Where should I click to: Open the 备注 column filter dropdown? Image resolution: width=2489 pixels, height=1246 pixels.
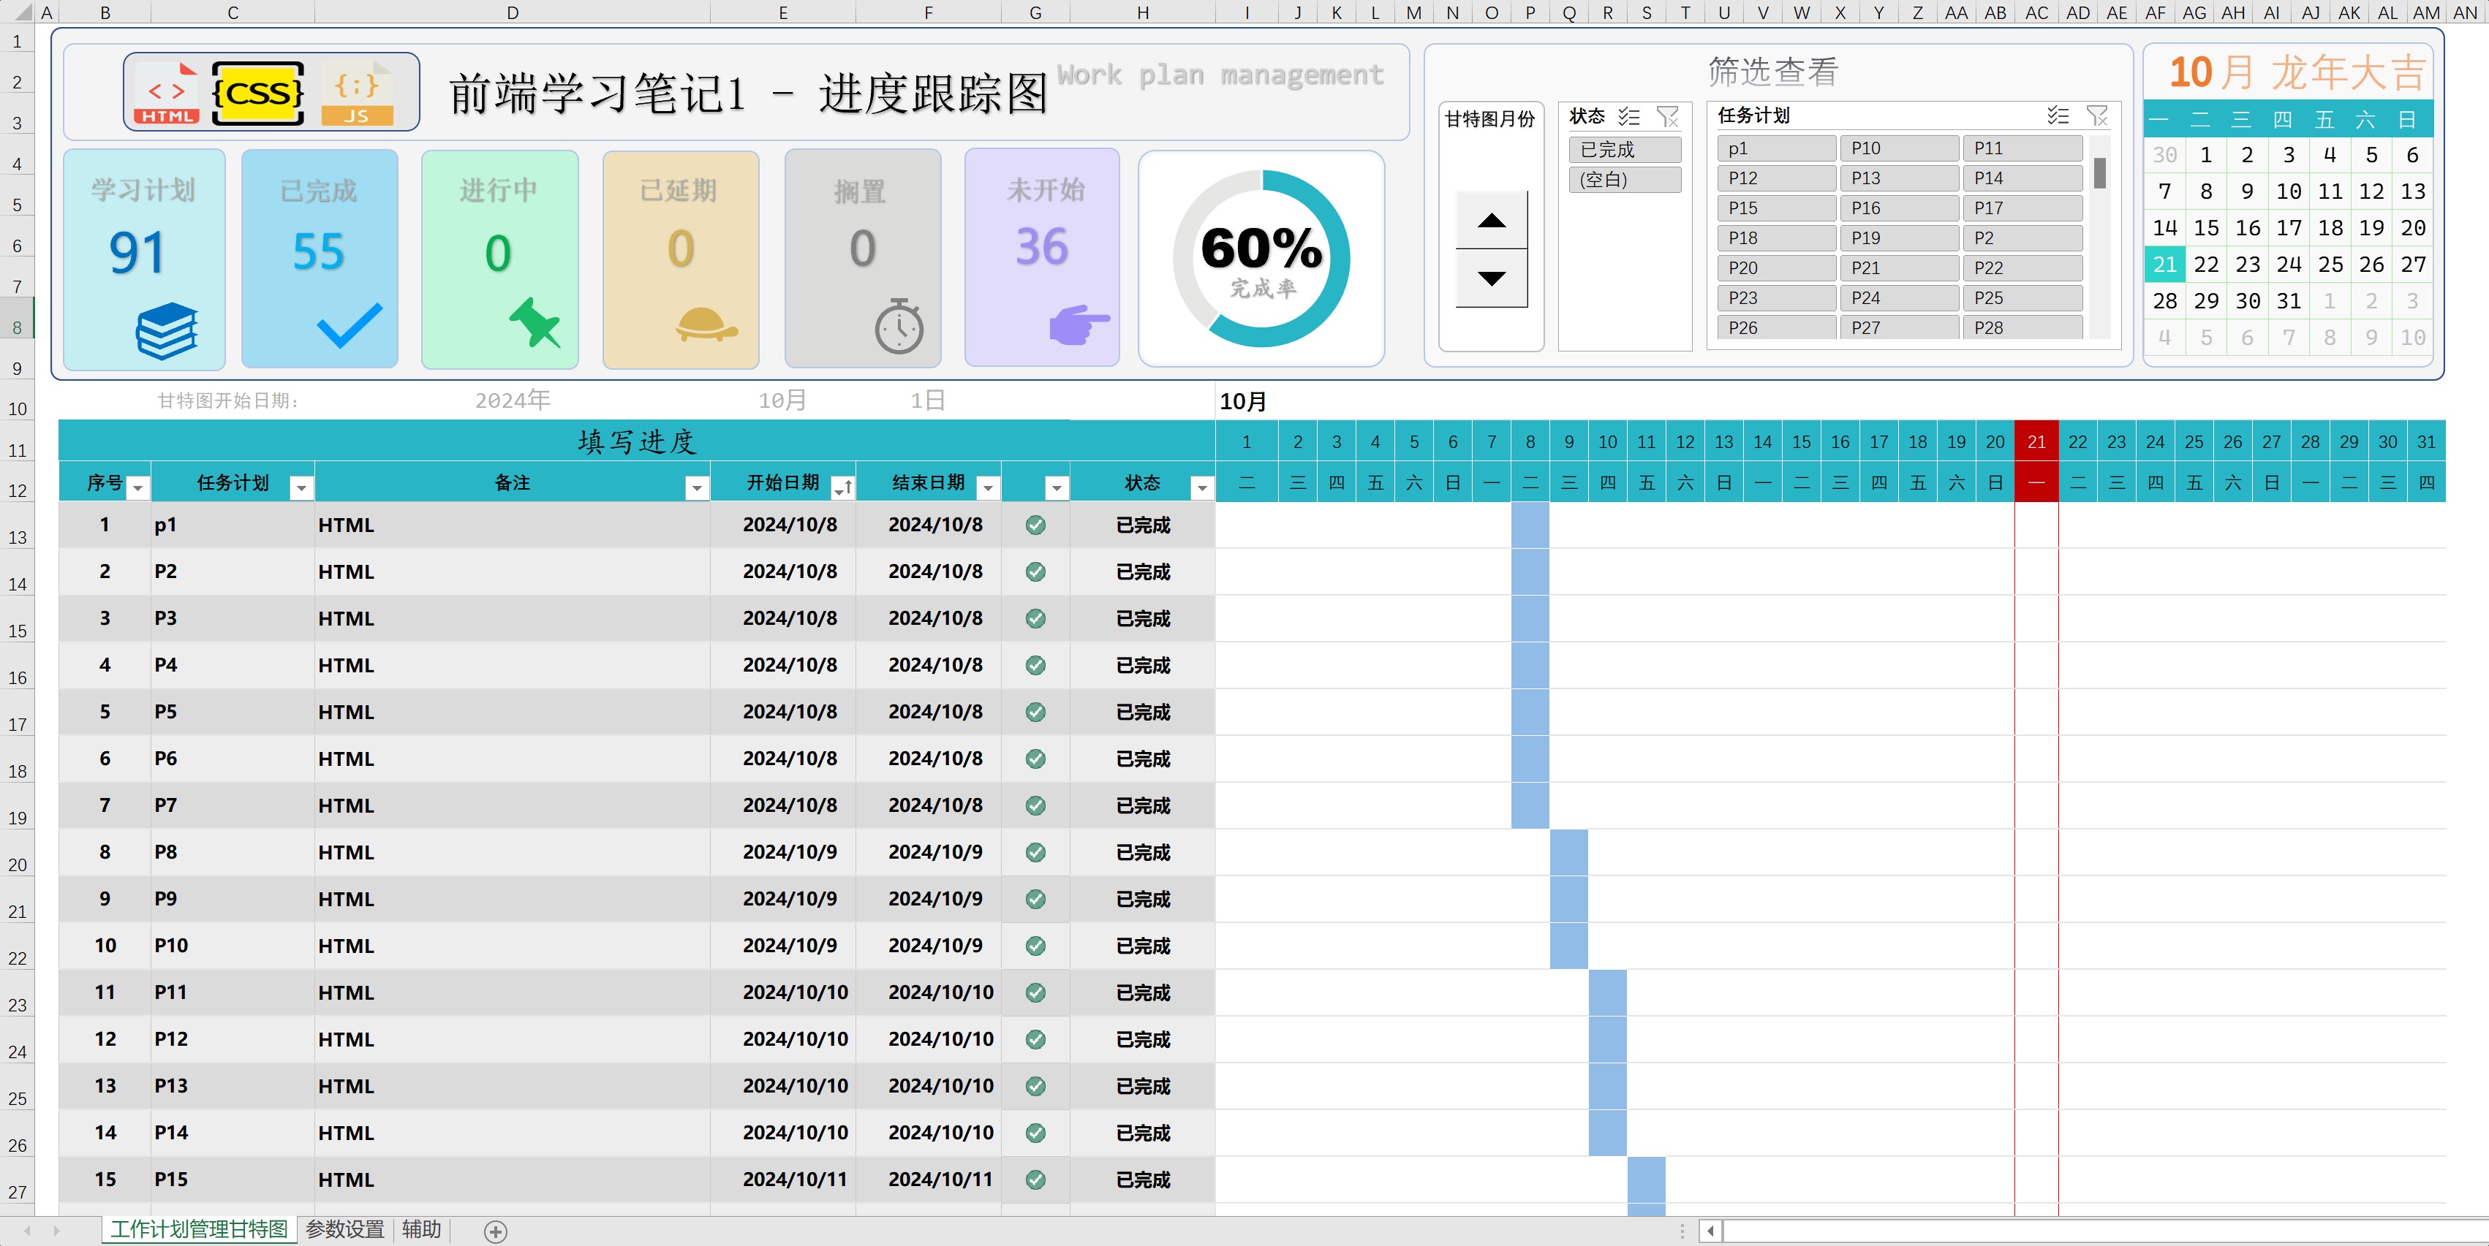(697, 487)
